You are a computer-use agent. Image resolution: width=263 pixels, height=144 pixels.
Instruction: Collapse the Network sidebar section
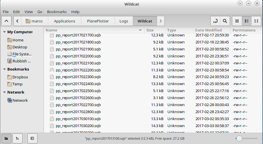(x=4, y=92)
